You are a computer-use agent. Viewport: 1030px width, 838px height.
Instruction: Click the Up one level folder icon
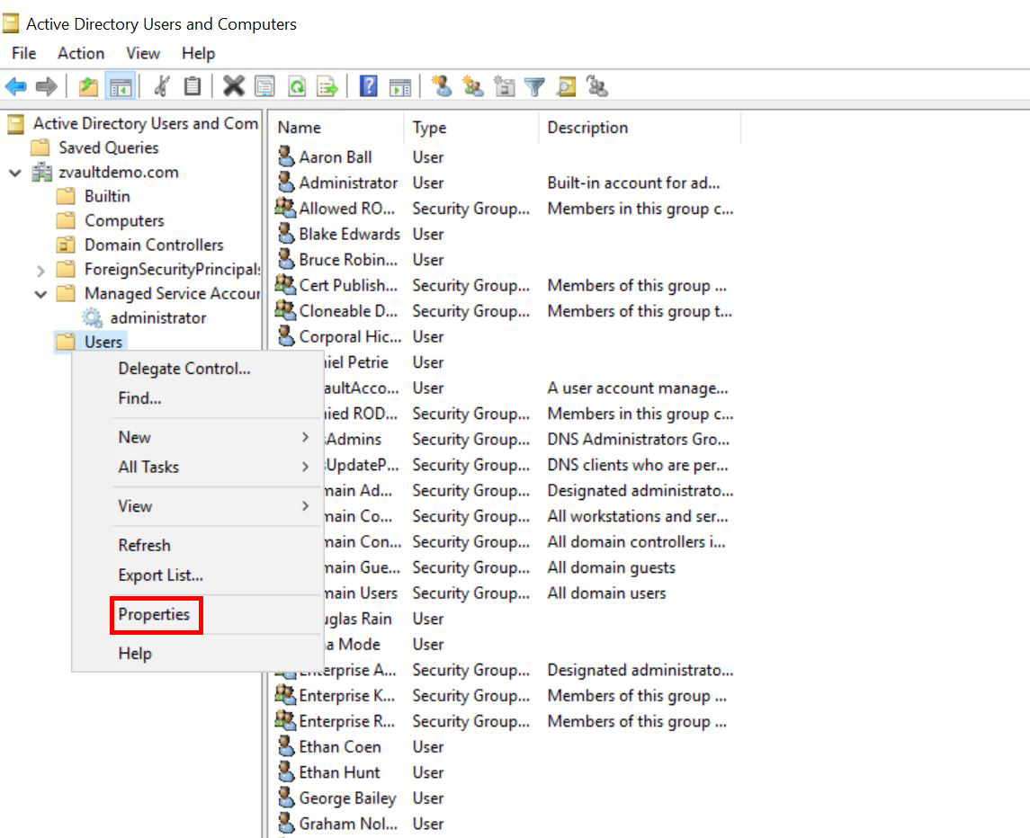tap(88, 86)
